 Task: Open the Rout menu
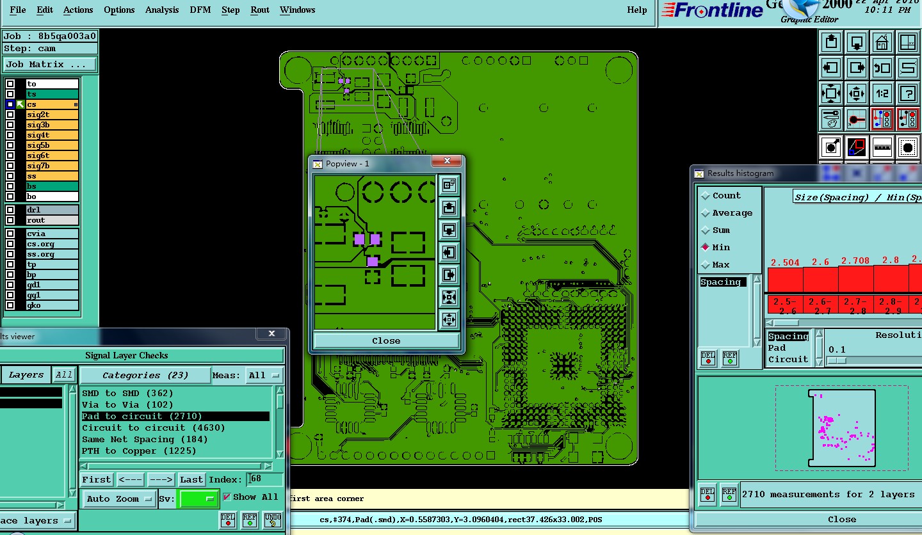click(x=260, y=10)
